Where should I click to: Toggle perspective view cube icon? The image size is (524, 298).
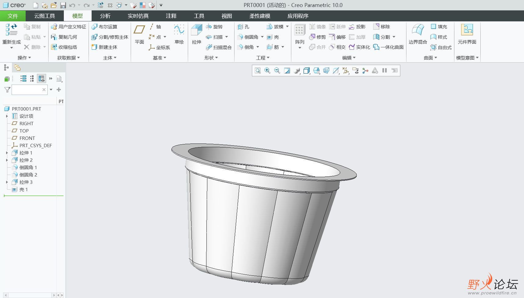(x=326, y=71)
